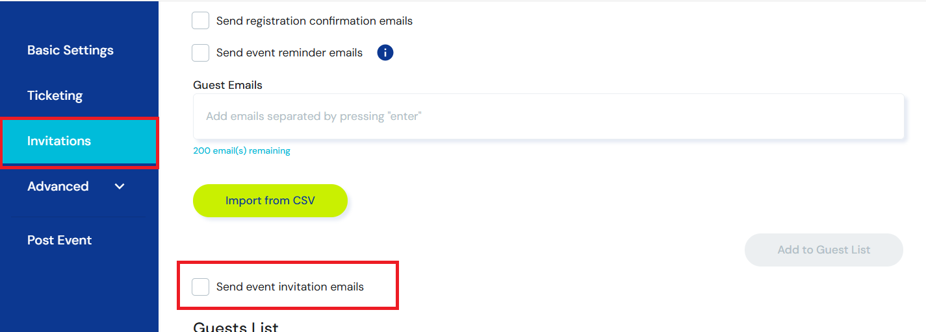Click the sidebar divider above Post Event
The width and height of the screenshot is (926, 332).
point(79,217)
